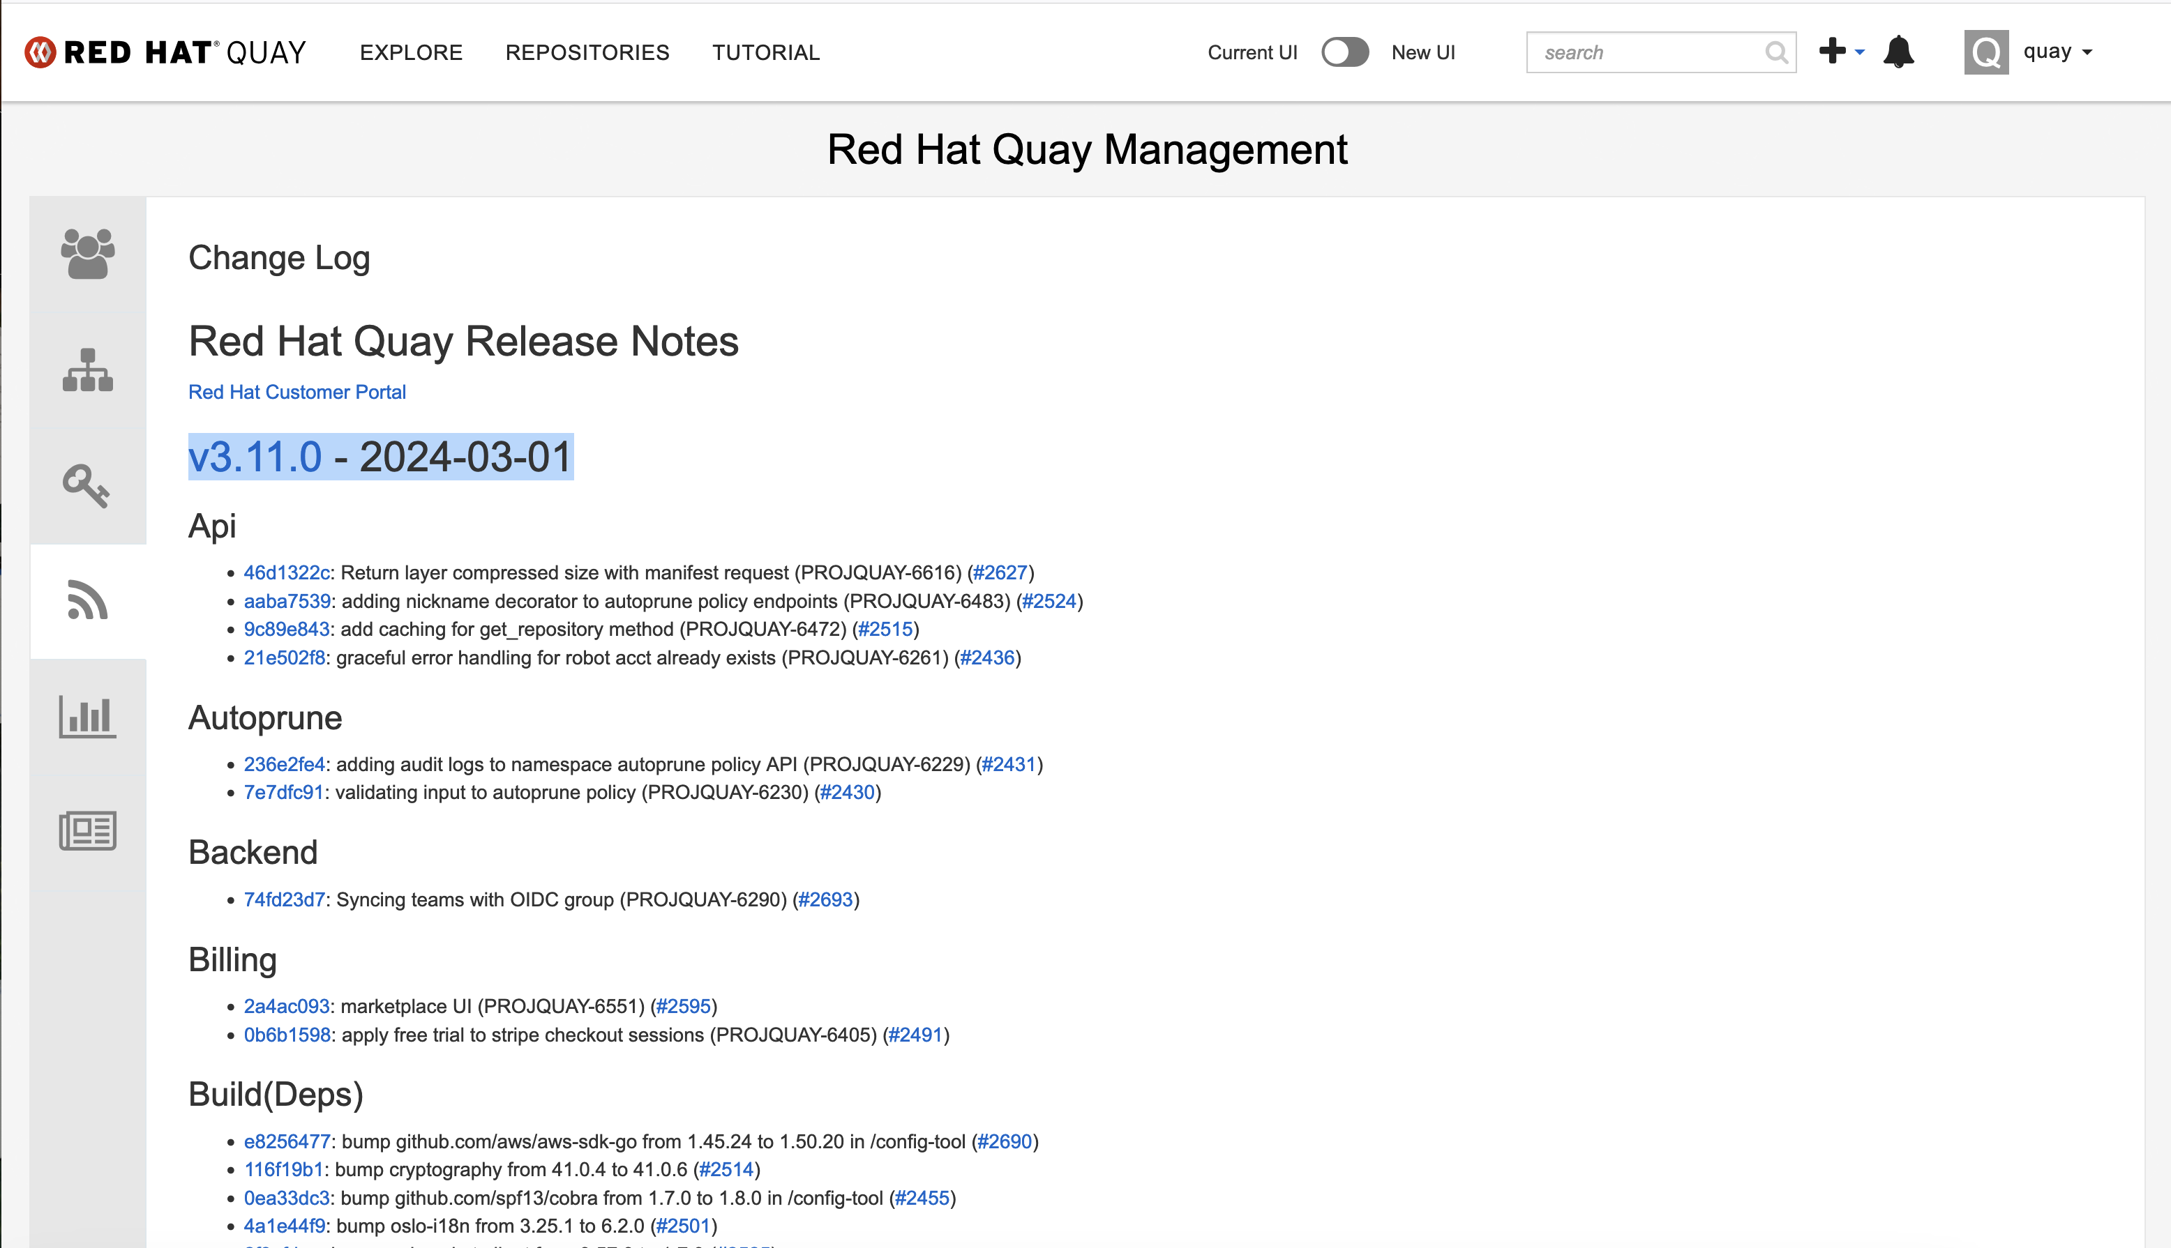The height and width of the screenshot is (1248, 2171).
Task: Click the Red Hat Quay logo
Action: point(165,52)
